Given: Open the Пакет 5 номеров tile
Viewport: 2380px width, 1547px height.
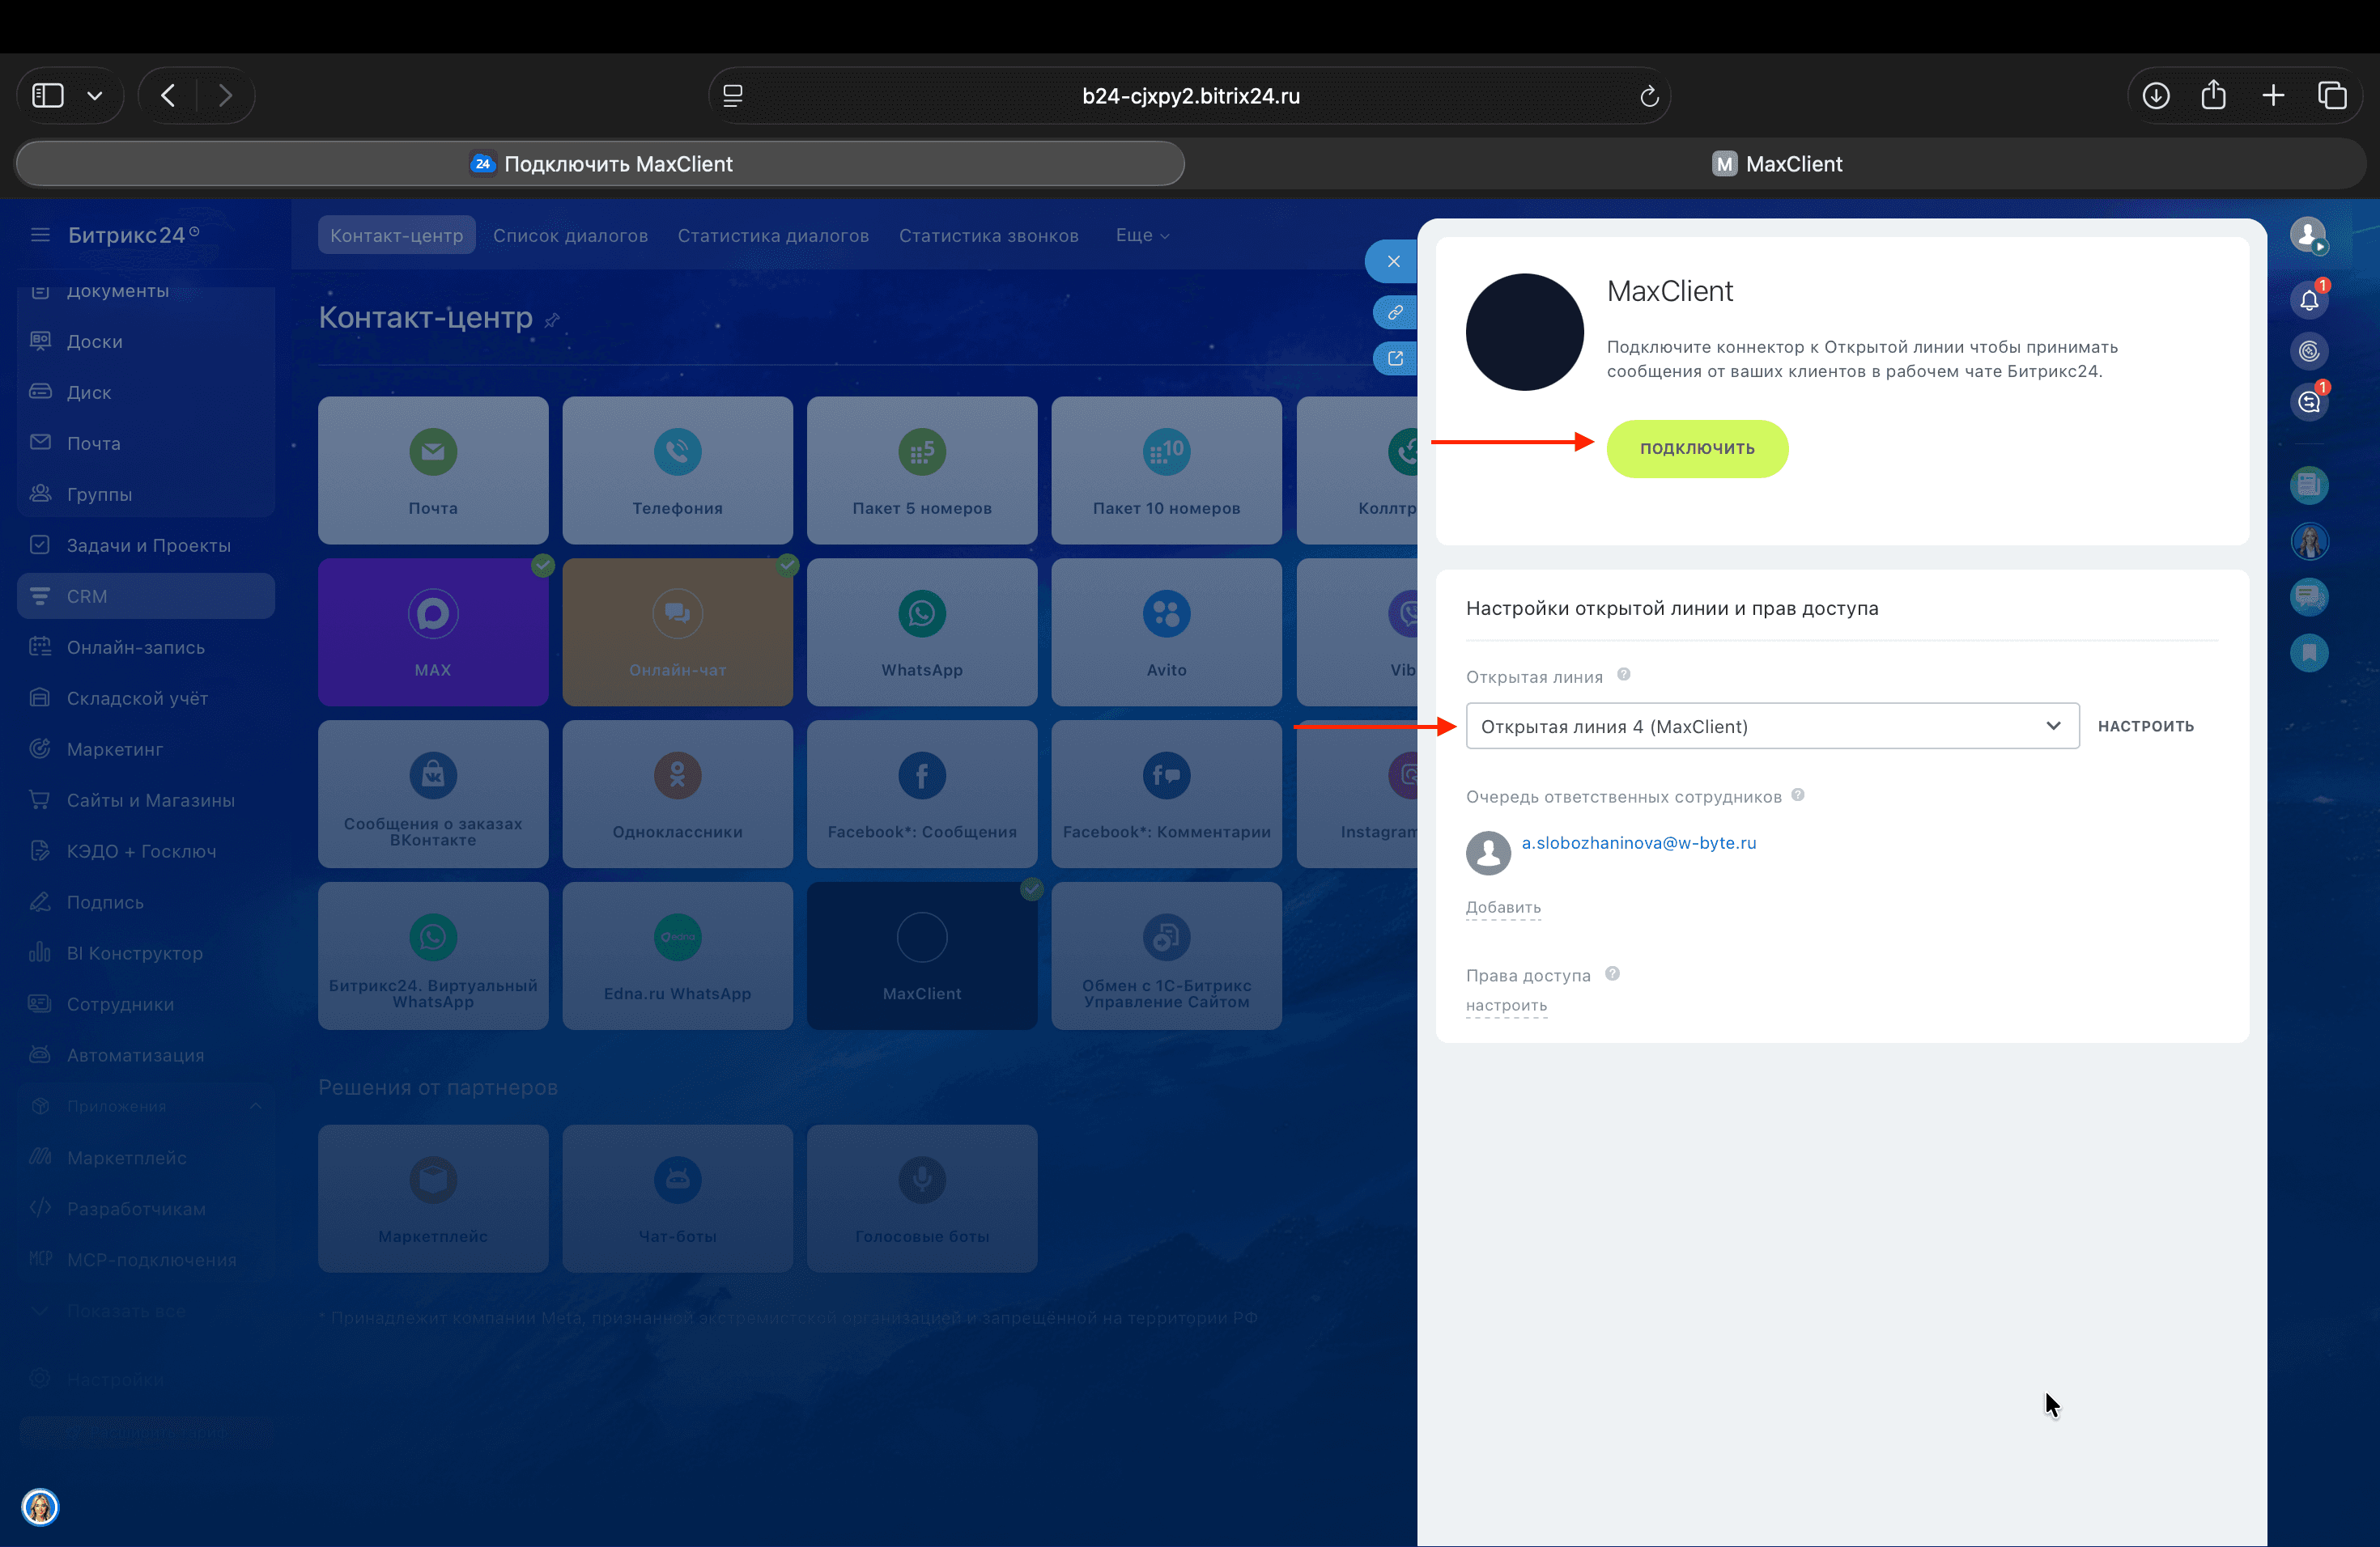Looking at the screenshot, I should pyautogui.click(x=922, y=471).
